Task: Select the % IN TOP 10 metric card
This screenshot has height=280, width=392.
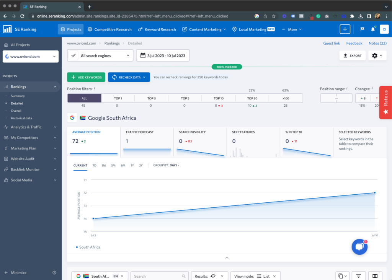Action: (x=307, y=142)
